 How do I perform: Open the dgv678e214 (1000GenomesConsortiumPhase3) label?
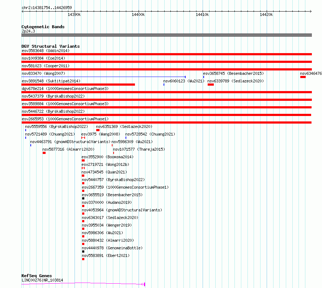(x=65, y=89)
